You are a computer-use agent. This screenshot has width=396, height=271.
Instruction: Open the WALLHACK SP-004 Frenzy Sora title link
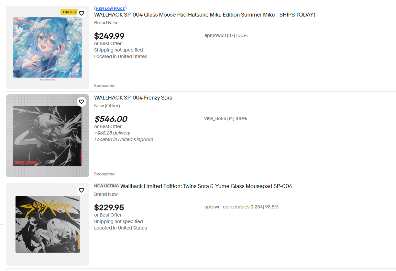[x=133, y=98]
